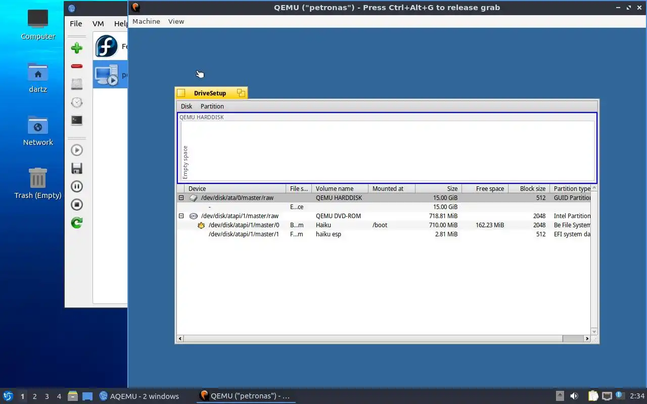Viewport: 647px width, 404px height.
Task: Open the VM menu in AQEMU
Action: click(98, 24)
